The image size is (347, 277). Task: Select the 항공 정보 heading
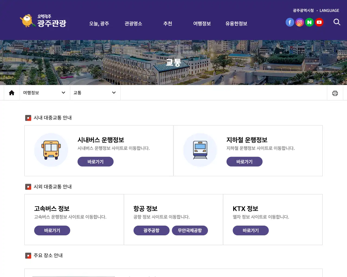146,209
